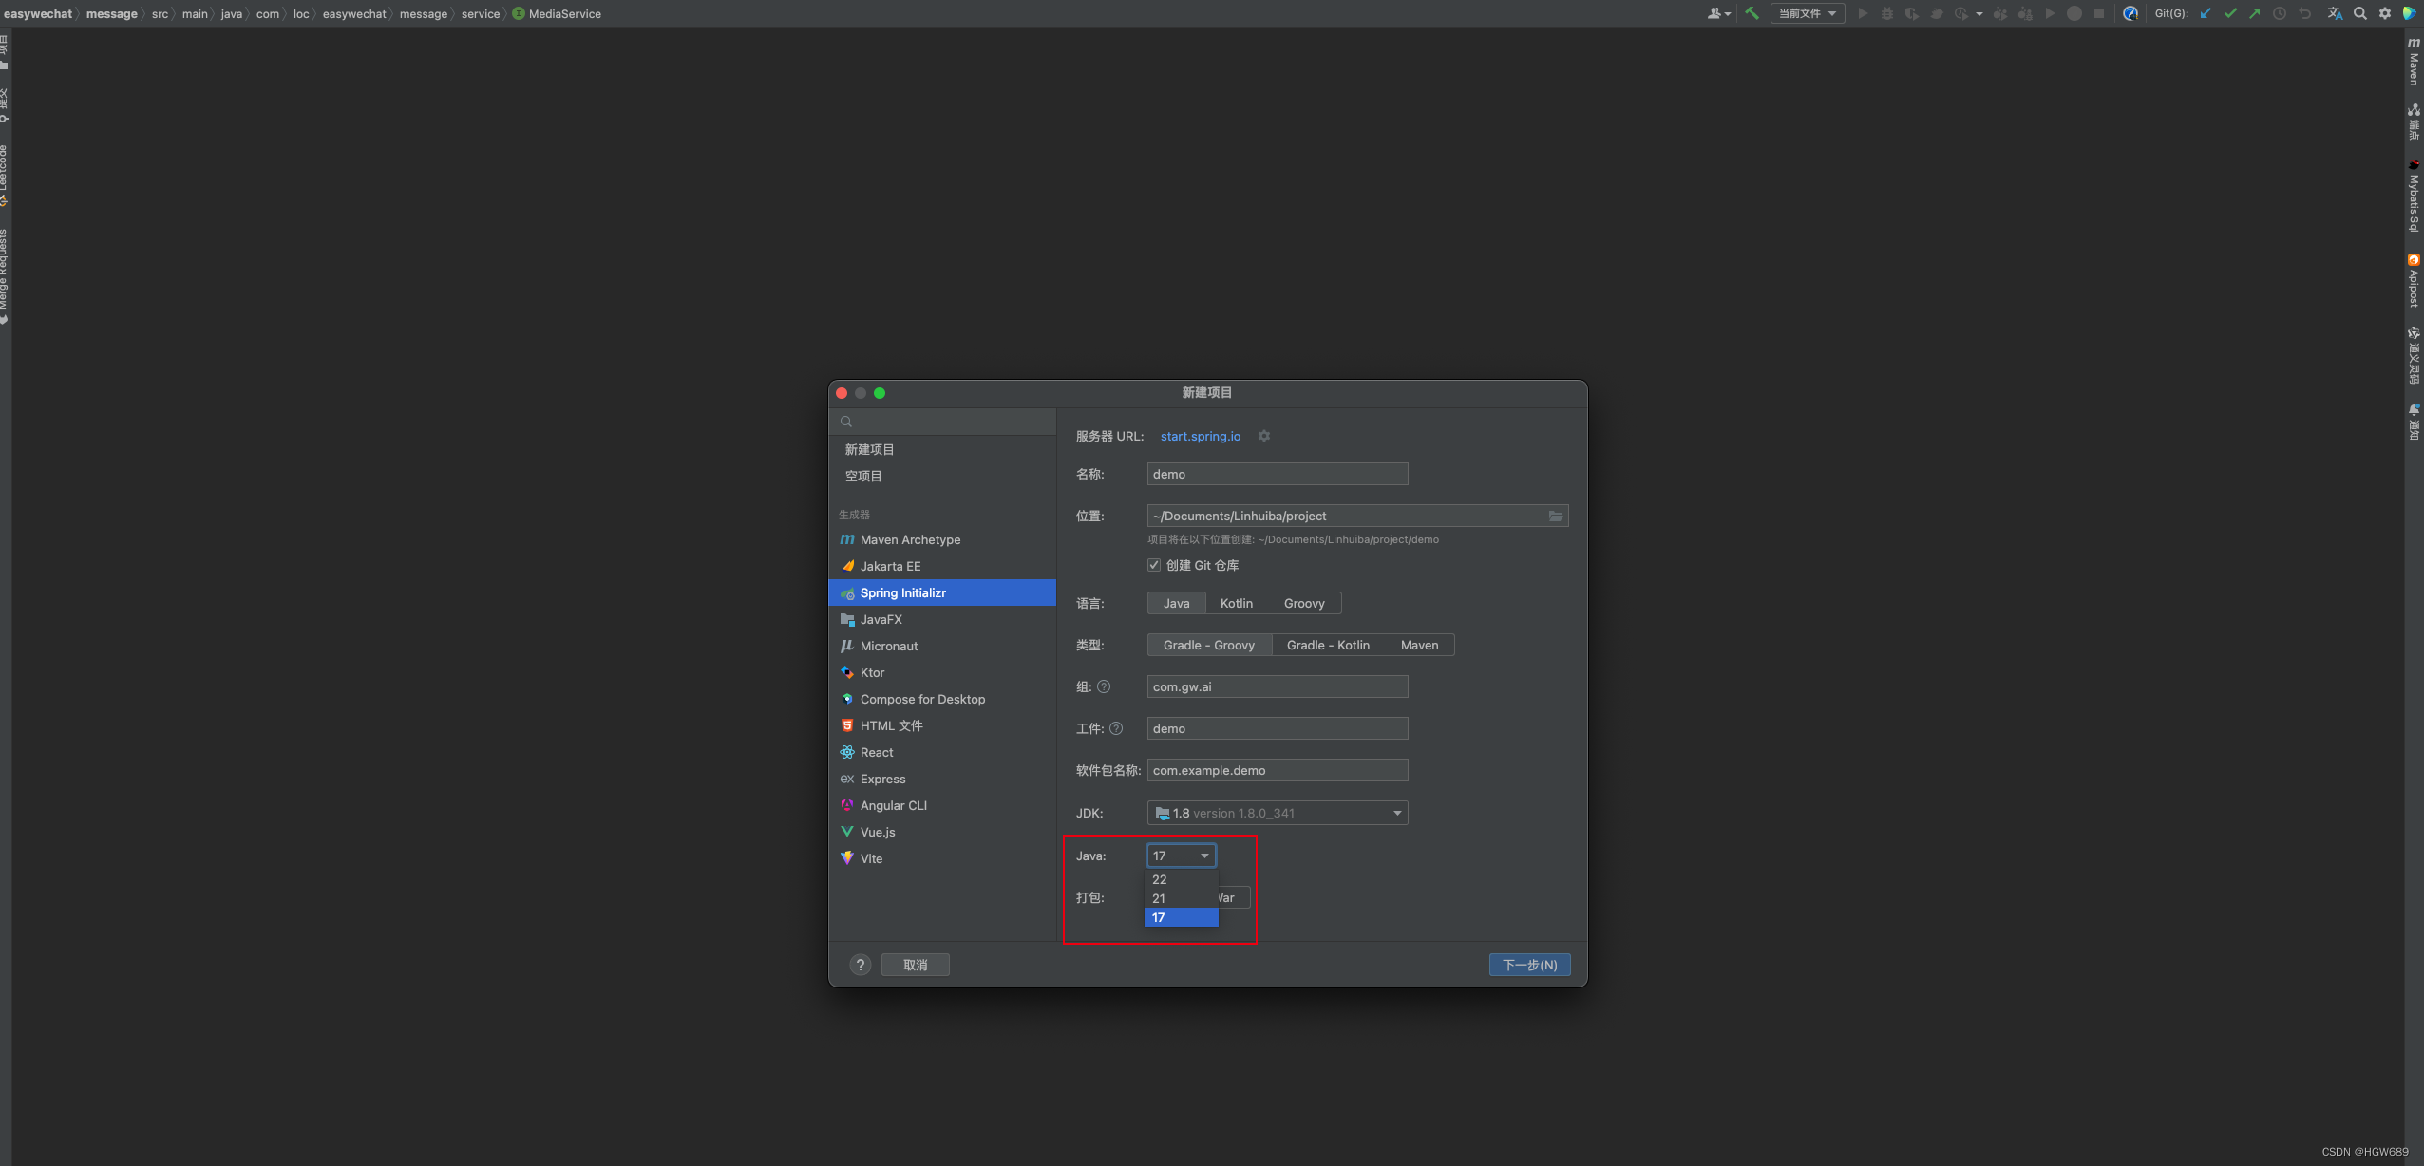Select Maven build type tab
This screenshot has height=1166, width=2424.
(1419, 644)
